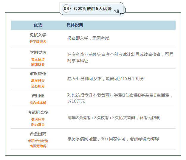Screen dimensions: 186x160
Task: Click the circular 03 number badge
Action: click(x=66, y=9)
